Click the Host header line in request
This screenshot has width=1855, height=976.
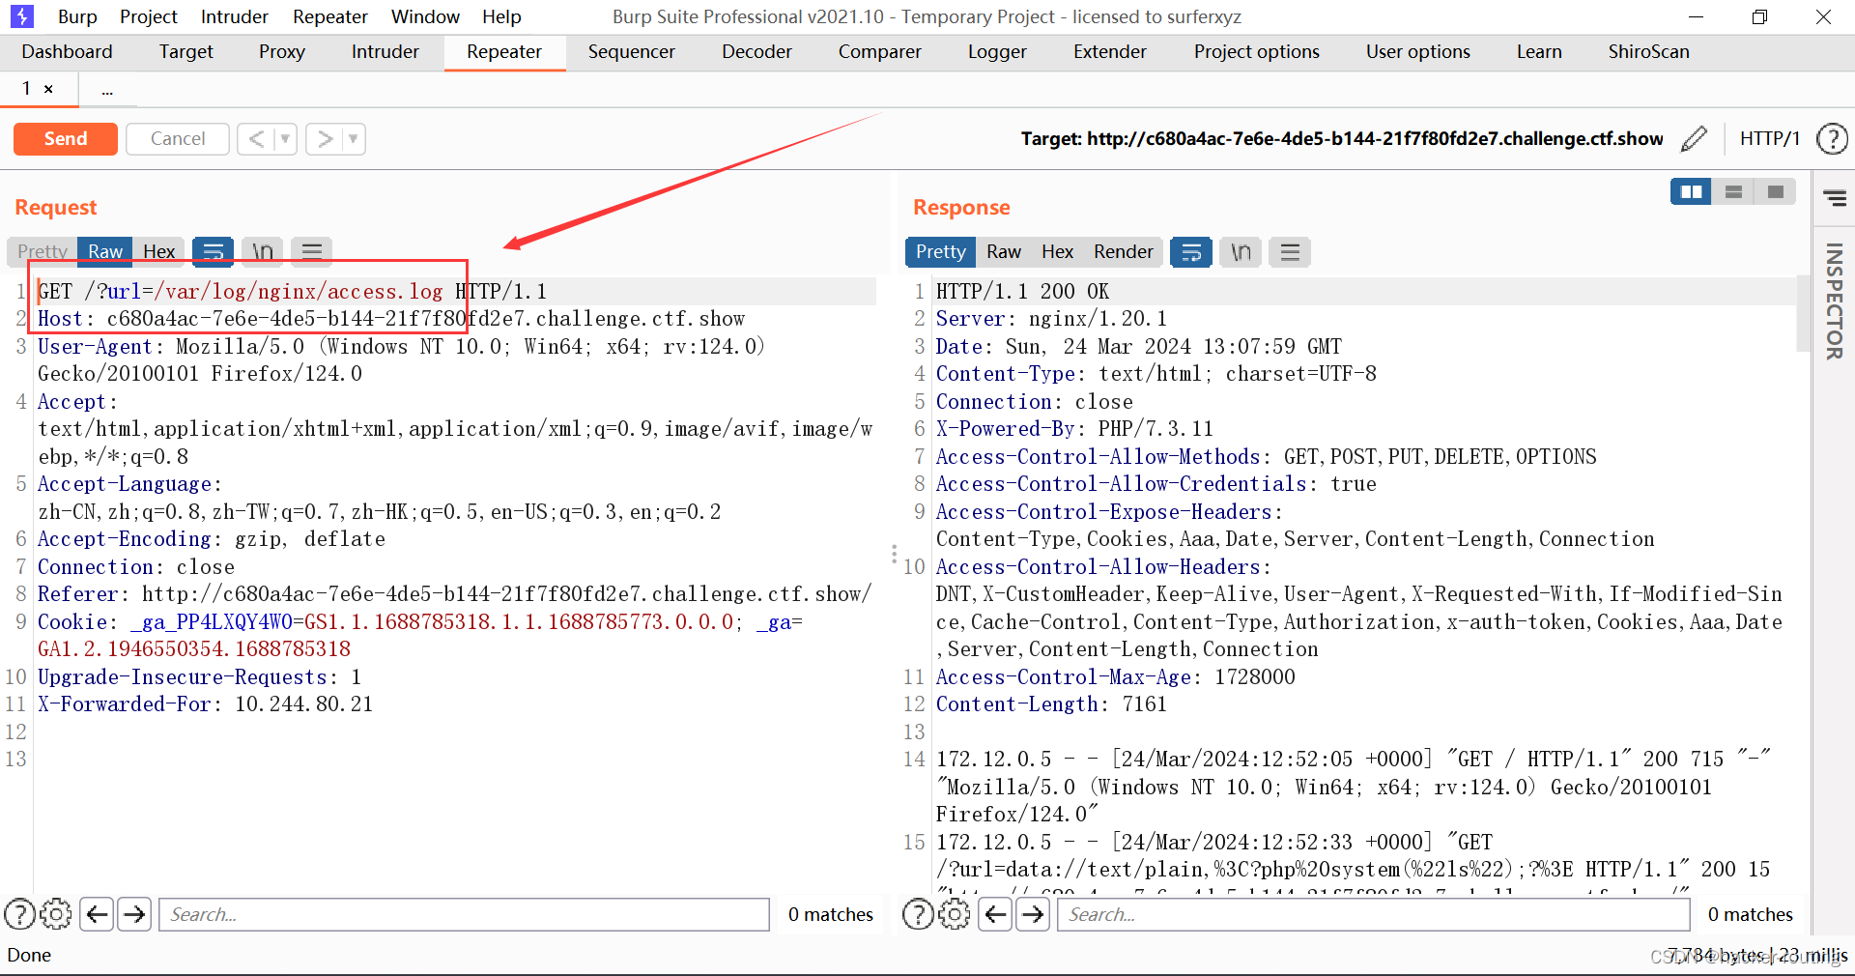coord(391,319)
